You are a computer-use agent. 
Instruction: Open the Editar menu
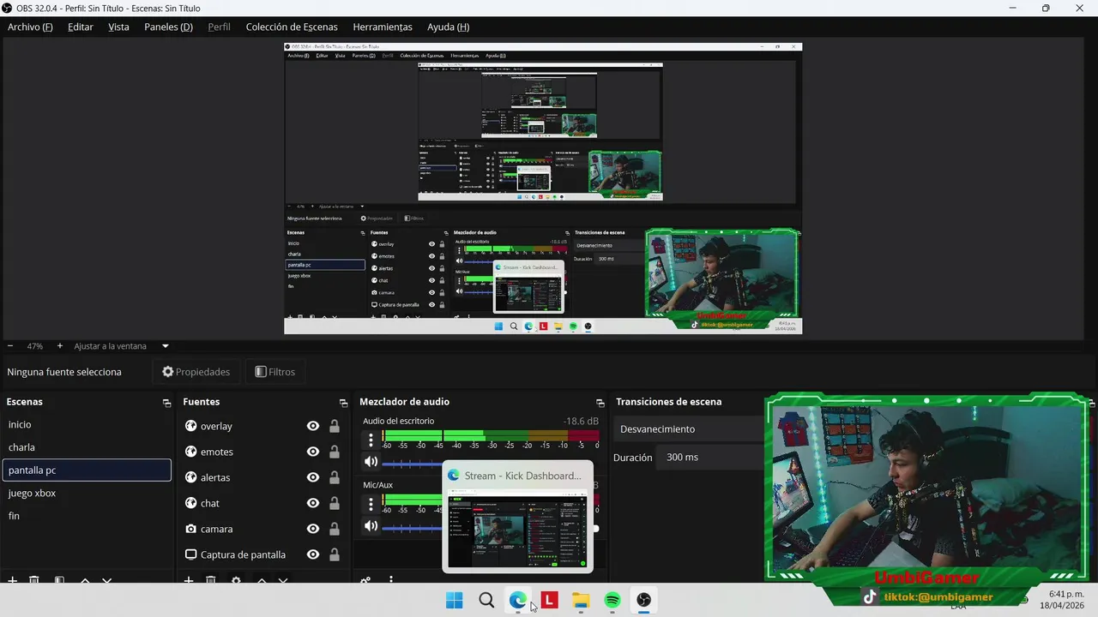coord(81,27)
